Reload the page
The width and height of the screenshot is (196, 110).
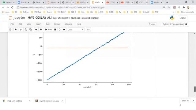[12, 7]
